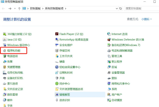The image size is (159, 107).
Task: Open the 管理工具 link
Action: coord(117,56)
